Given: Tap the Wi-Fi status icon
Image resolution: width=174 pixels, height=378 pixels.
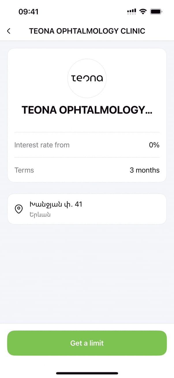Looking at the screenshot, I should tap(143, 12).
